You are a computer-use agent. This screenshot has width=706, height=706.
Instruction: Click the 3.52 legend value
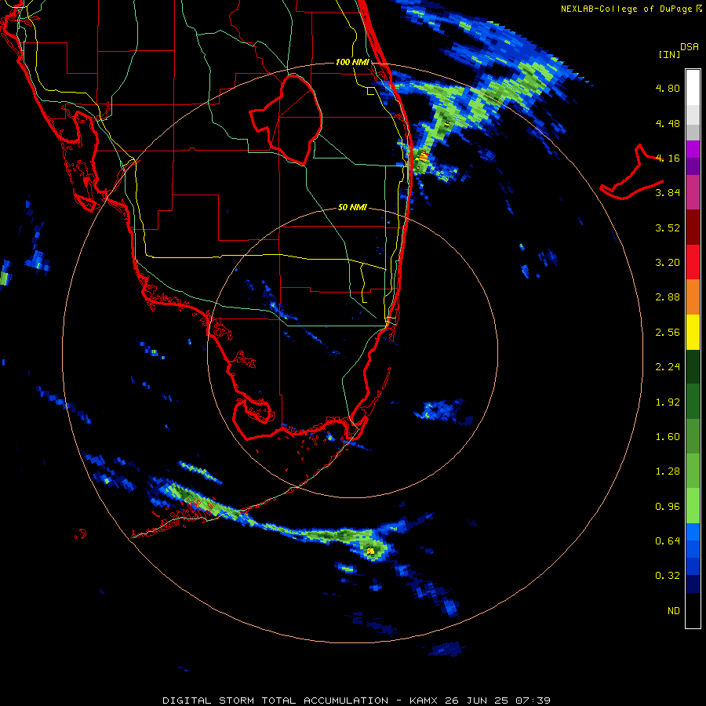(668, 227)
